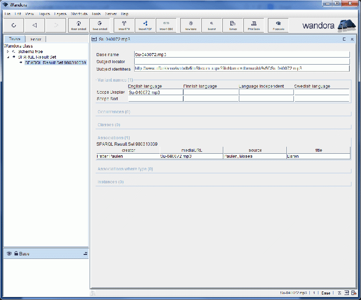Go back with the left arrow button
The height and width of the screenshot is (300, 361).
(34, 25)
